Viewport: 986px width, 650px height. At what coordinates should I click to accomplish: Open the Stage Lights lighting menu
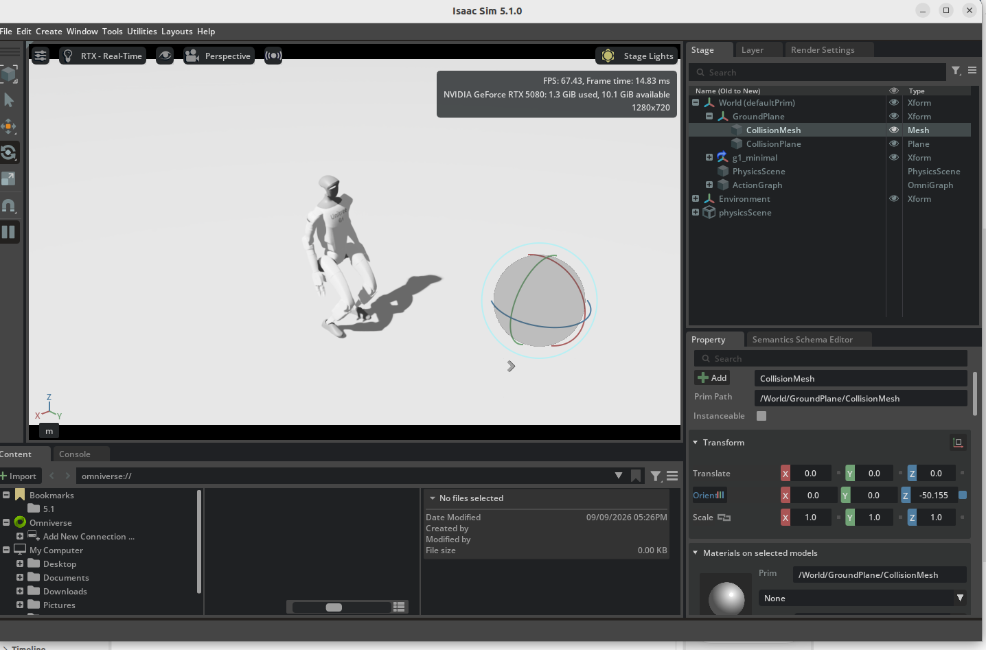[x=637, y=56]
